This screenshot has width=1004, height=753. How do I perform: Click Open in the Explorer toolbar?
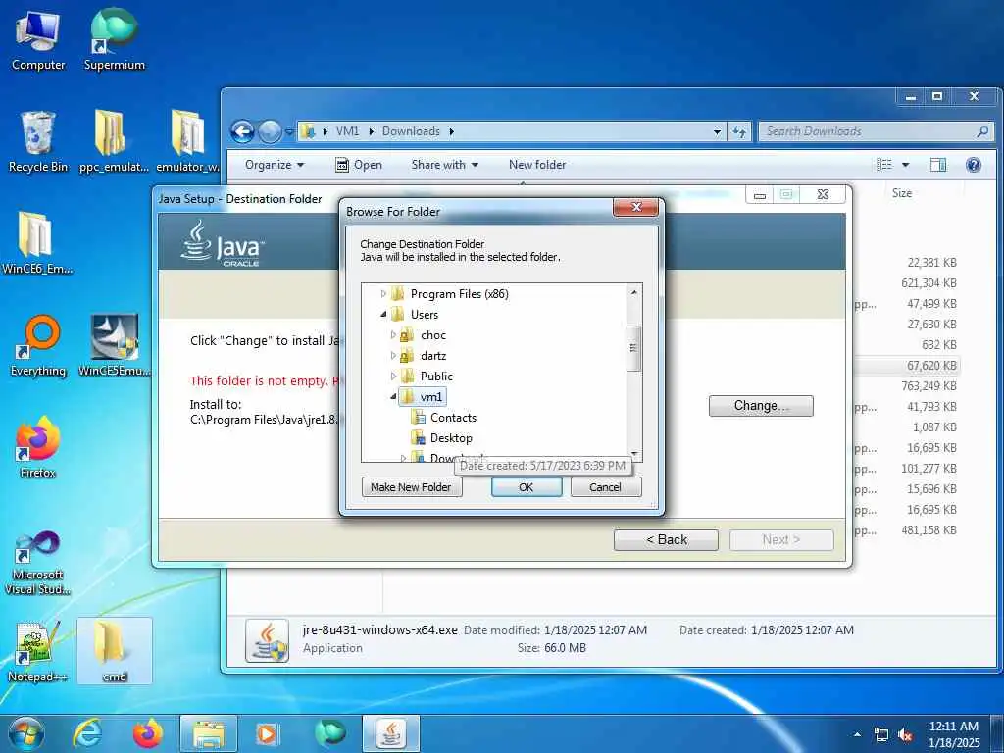359,165
